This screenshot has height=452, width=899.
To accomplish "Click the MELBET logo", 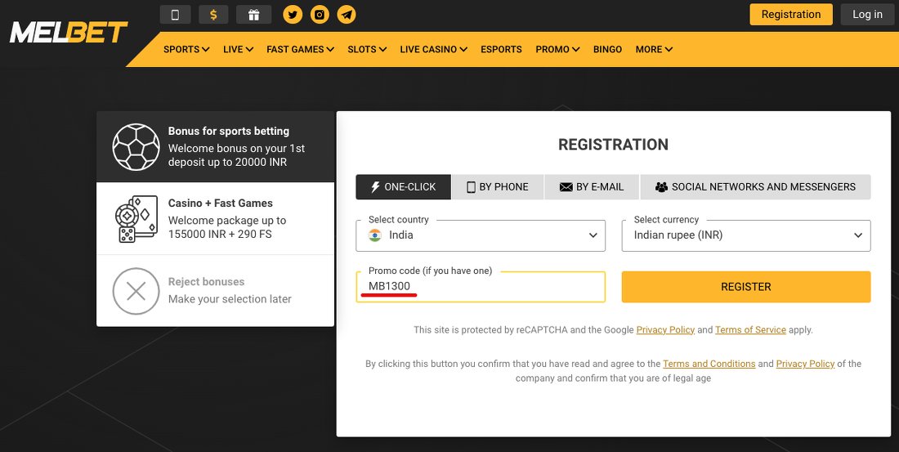I will pyautogui.click(x=68, y=32).
